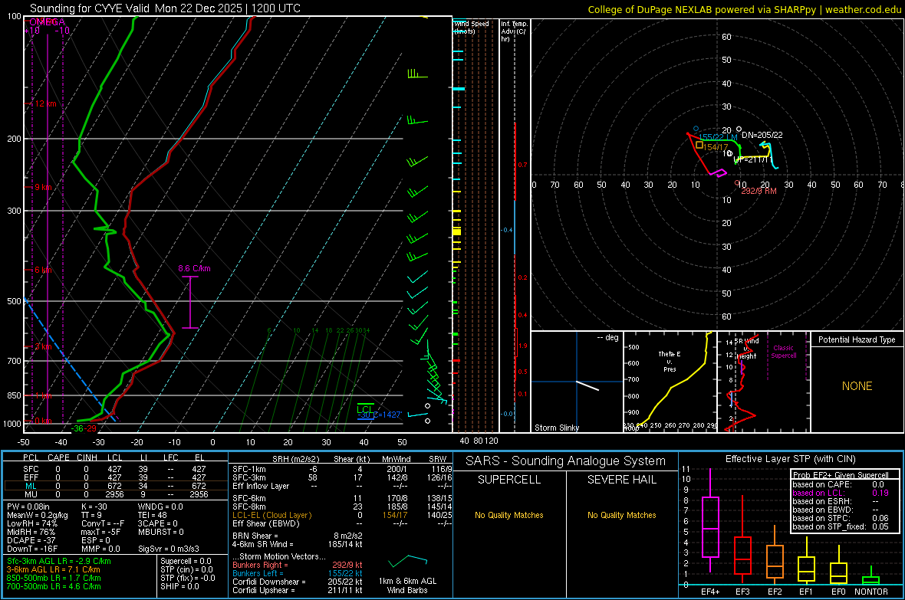Click the sounding title for CYYE
This screenshot has height=600, width=905.
coord(165,8)
